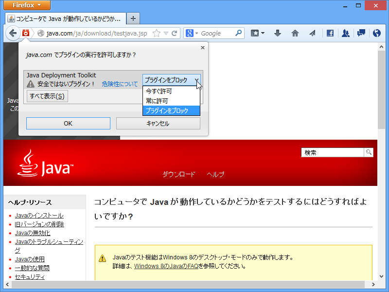Open the プラグインをブロック dropdown
Screen dimensions: 389x292
pyautogui.click(x=172, y=80)
